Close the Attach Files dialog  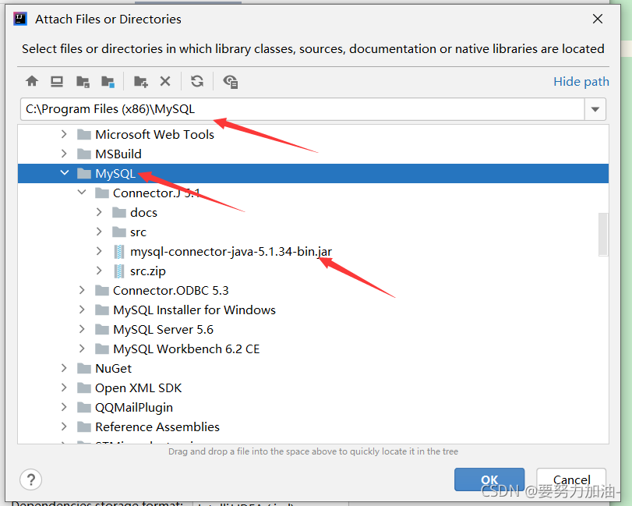(x=598, y=19)
